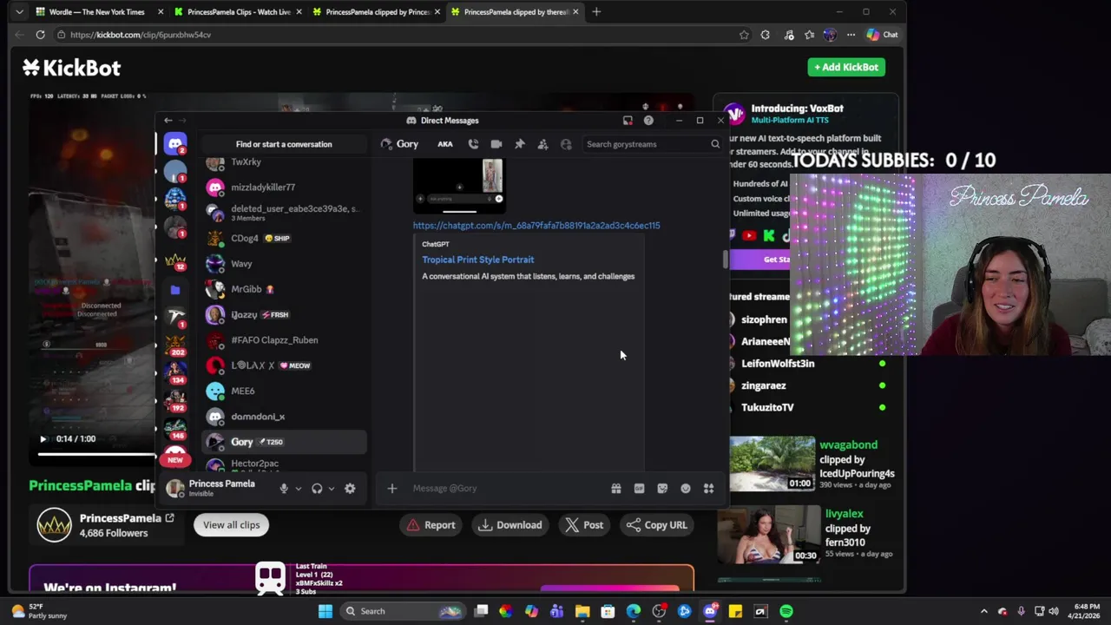Open Discord help question mark icon

pos(648,121)
